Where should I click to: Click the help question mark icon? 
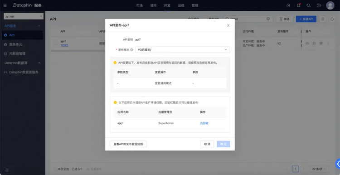click(319, 5)
